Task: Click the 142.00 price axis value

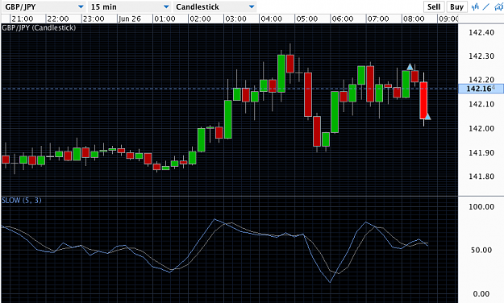Action: (x=481, y=128)
